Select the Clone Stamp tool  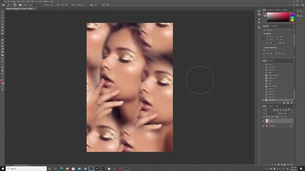click(x=2, y=40)
